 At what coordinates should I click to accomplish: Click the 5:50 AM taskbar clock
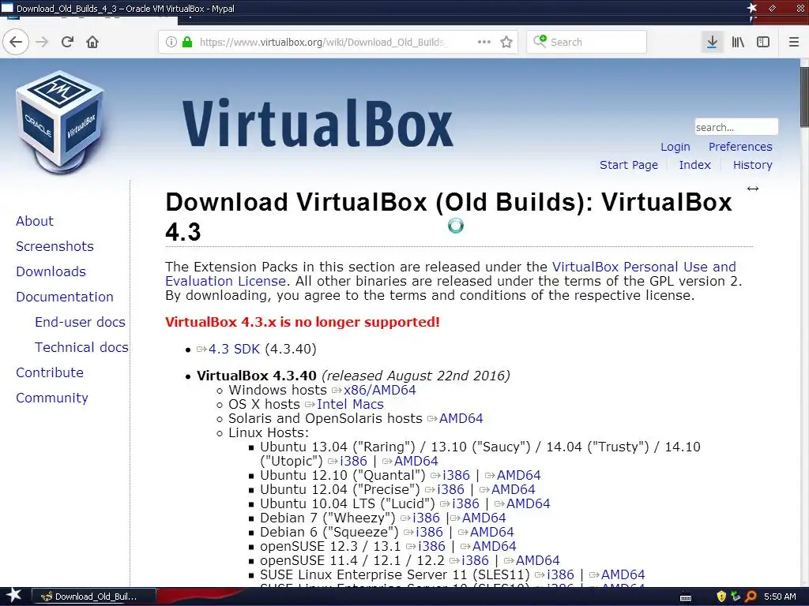(780, 597)
